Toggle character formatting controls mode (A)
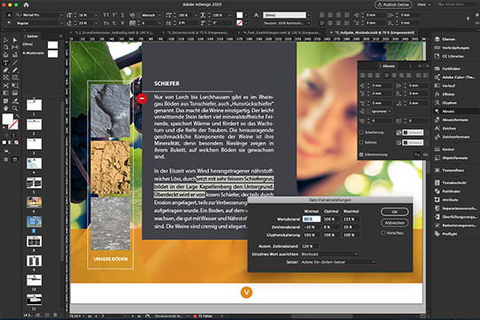 [9, 15]
